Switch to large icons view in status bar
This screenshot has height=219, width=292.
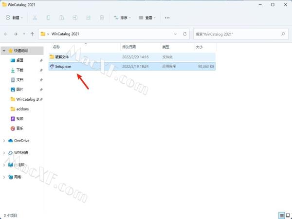pos(288,216)
